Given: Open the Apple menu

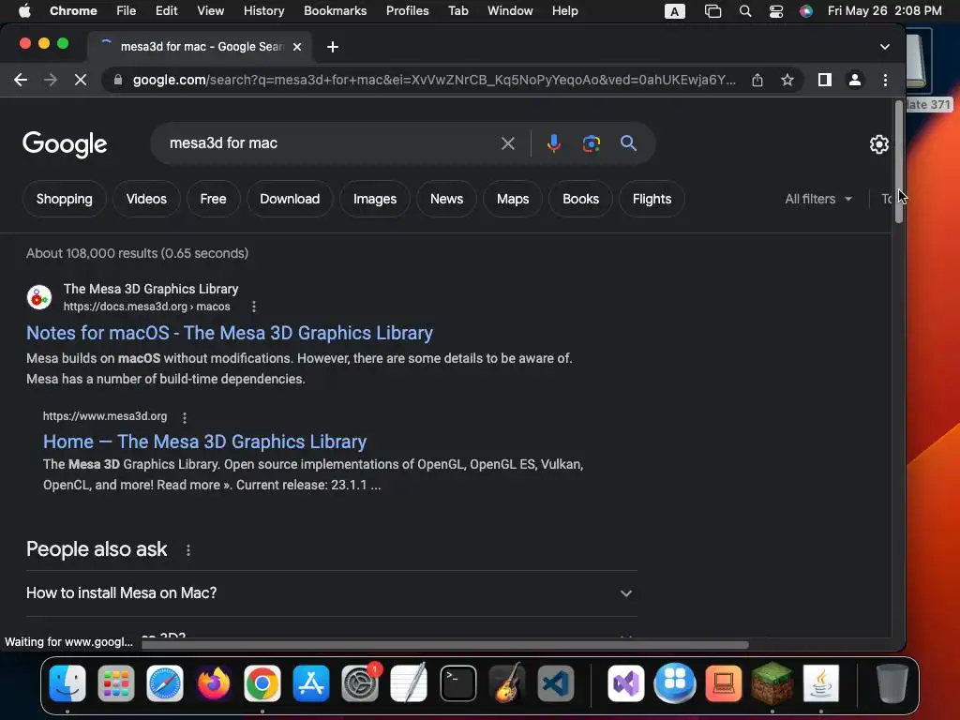Looking at the screenshot, I should point(24,11).
